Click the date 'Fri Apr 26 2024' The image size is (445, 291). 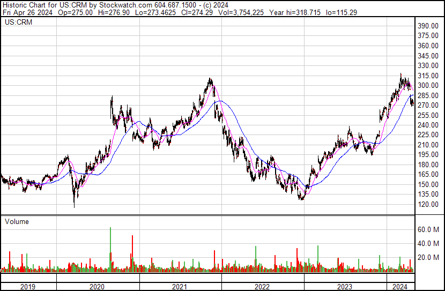click(x=27, y=12)
